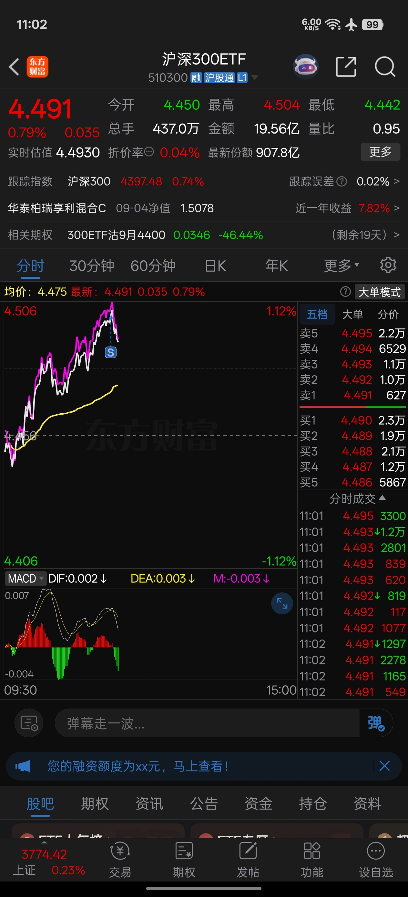The width and height of the screenshot is (408, 897).
Task: Open 交易 in bottom bar
Action: pyautogui.click(x=120, y=860)
